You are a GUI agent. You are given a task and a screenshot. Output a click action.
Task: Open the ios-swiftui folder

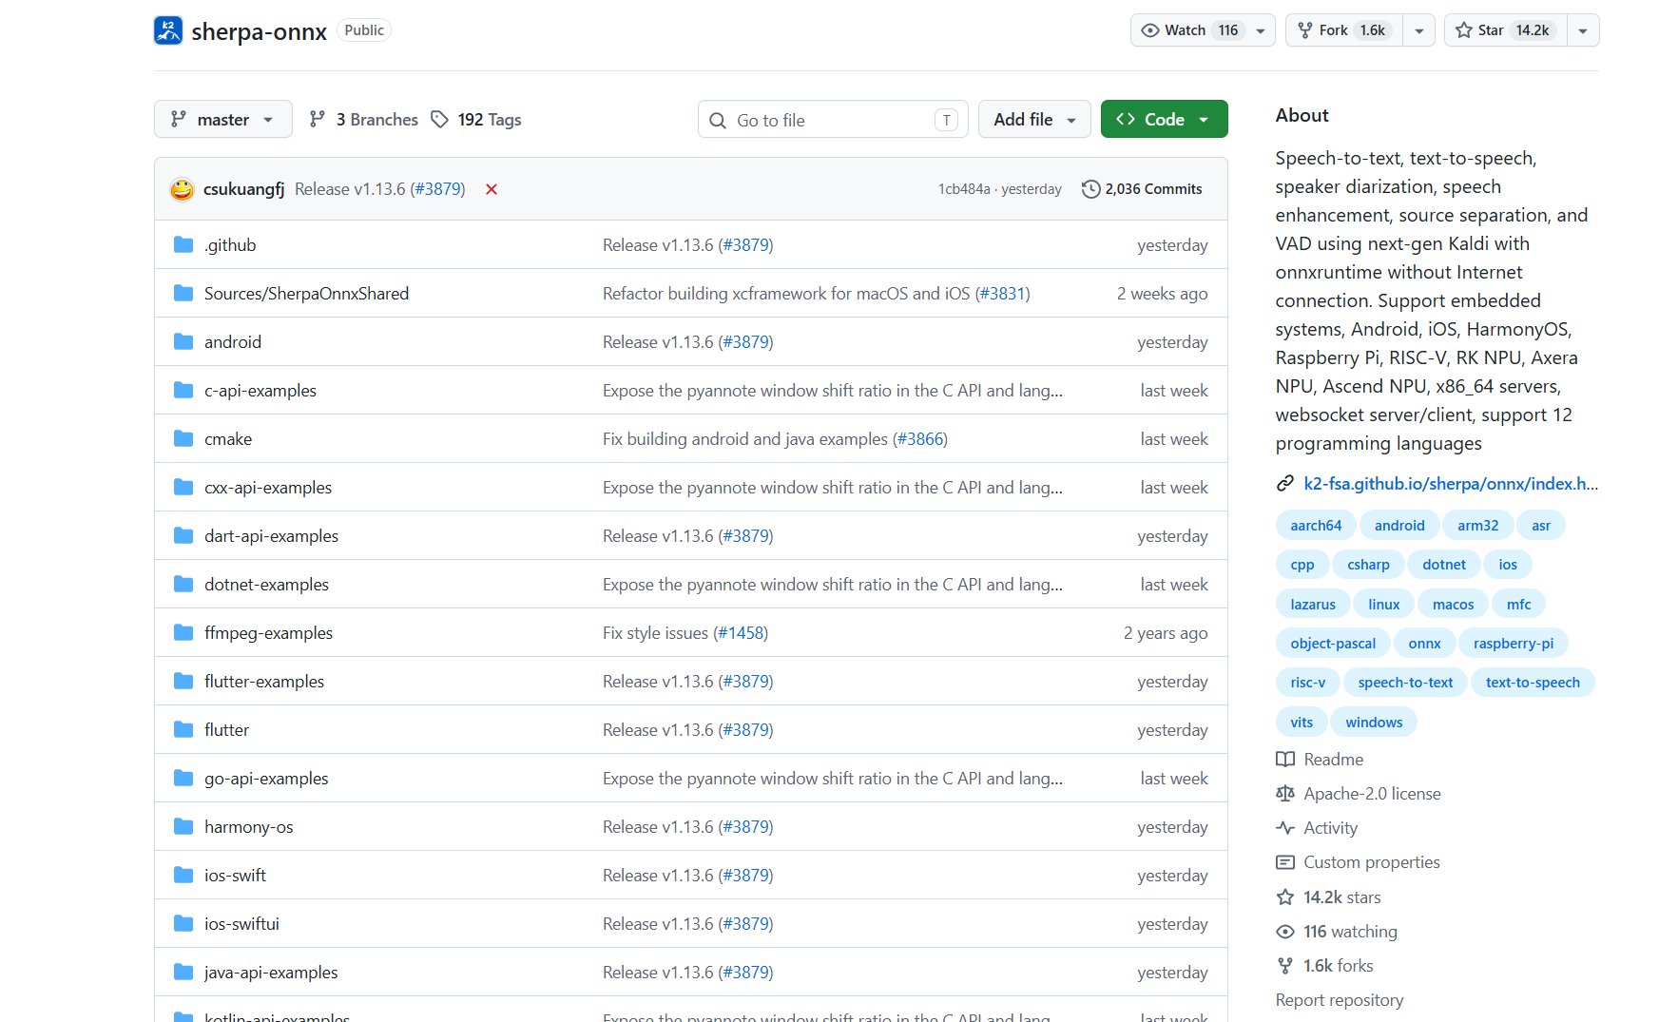point(241,924)
